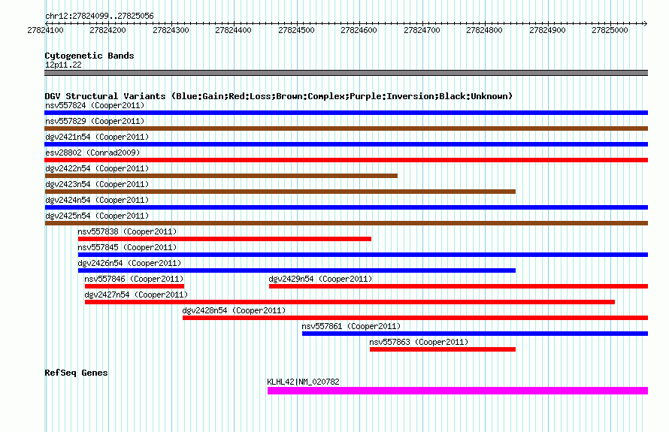The height and width of the screenshot is (432, 669).
Task: Open the dgv2427n54 (Cooper2011) label
Action: tap(136, 295)
